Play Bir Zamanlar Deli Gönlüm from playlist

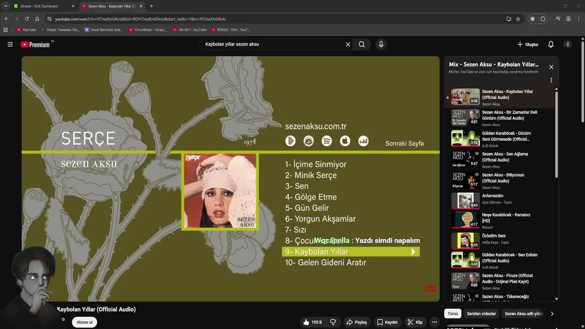500,118
